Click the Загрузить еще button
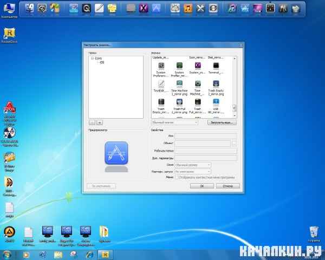 [x=222, y=122]
